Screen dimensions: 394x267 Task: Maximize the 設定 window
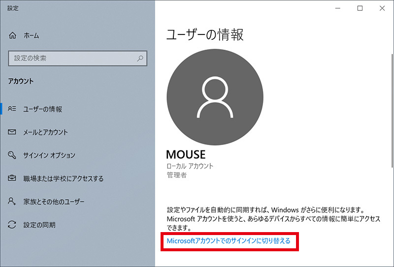pos(360,8)
